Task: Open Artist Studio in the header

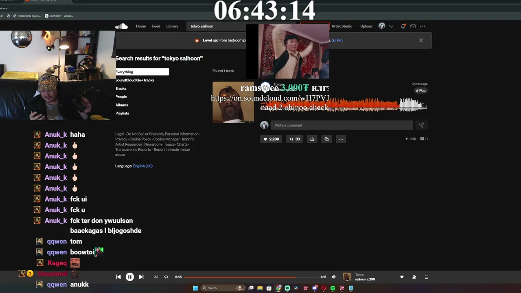Action: pos(342,26)
